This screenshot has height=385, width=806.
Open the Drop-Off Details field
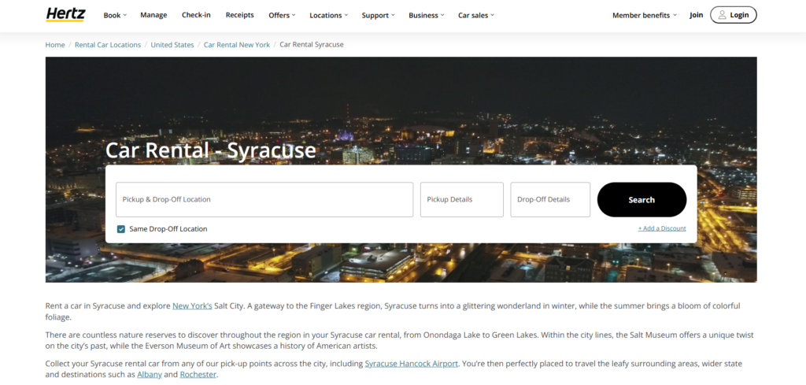(550, 199)
